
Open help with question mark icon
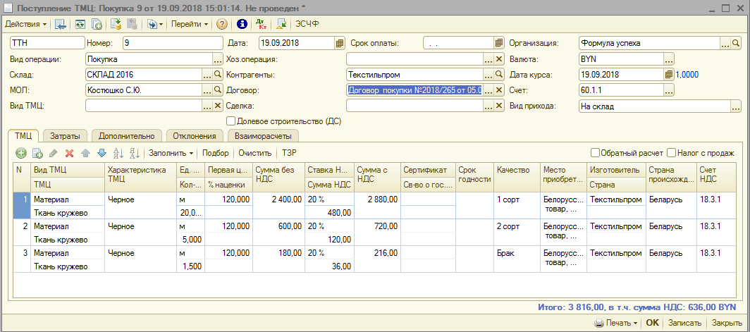[221, 24]
